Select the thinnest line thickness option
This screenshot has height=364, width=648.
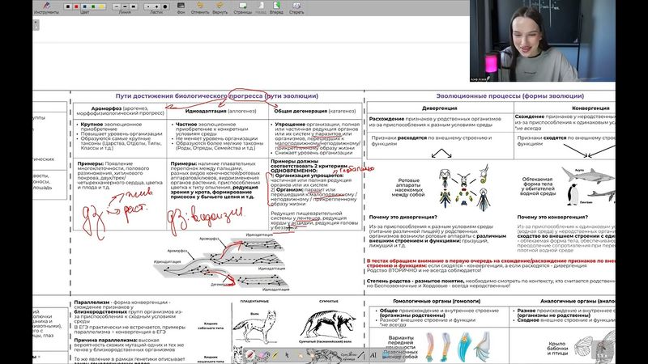click(x=117, y=6)
